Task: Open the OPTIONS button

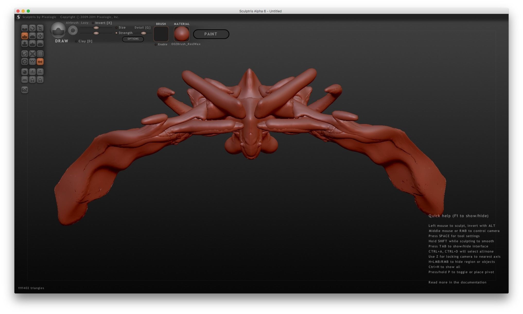Action: [x=133, y=39]
